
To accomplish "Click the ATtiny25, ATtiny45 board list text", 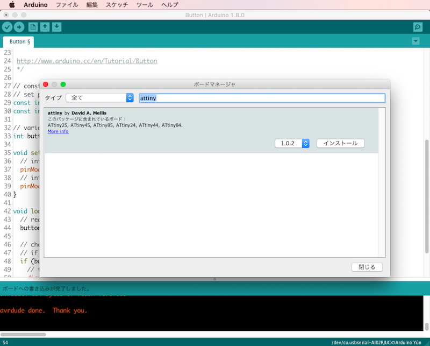I will click(x=115, y=125).
